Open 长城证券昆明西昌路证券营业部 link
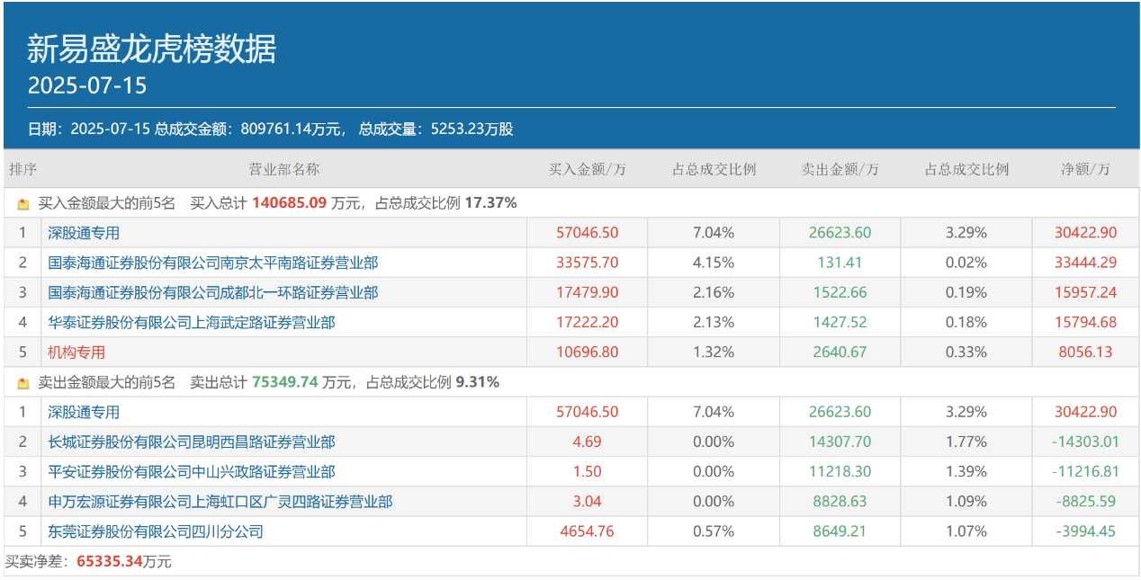1141x580 pixels. pos(191,442)
